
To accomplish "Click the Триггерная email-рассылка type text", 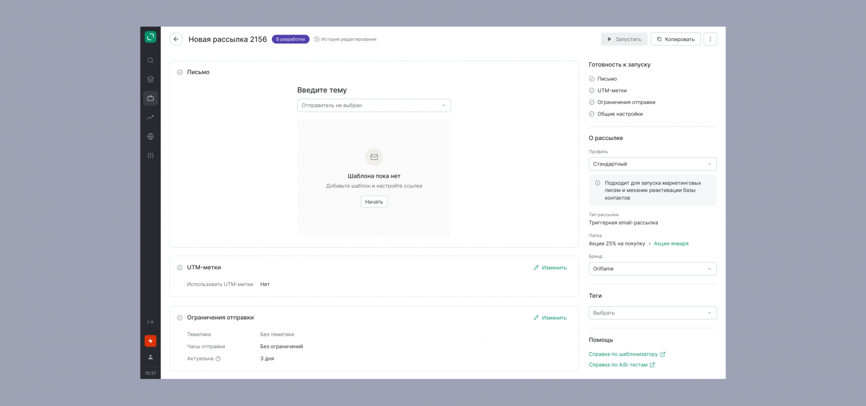I will pos(623,223).
